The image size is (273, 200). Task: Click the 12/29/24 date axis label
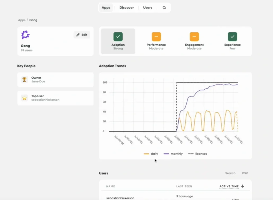(x=119, y=140)
